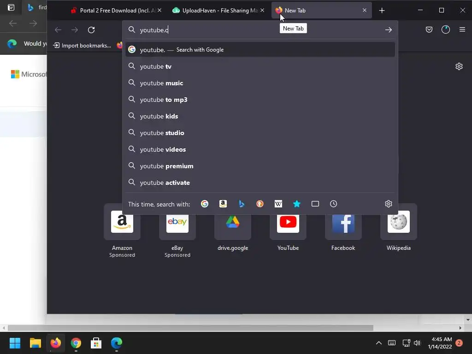Screen dimensions: 472x354
Task: Choose the 'youtube music' suggestion
Action: click(x=260, y=83)
